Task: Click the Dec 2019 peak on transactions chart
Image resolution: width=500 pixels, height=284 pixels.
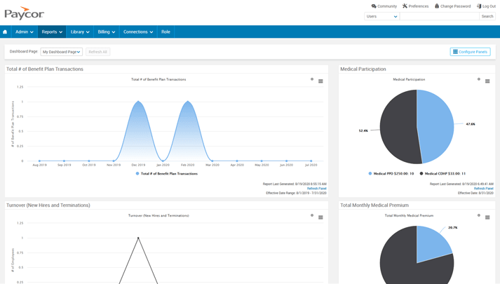Action: (x=138, y=102)
